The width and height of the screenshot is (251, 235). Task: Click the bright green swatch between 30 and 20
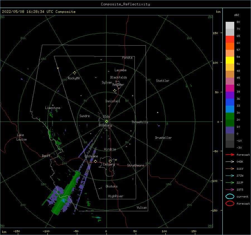(x=230, y=116)
